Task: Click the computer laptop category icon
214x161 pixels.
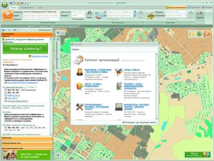Action: 119,107
